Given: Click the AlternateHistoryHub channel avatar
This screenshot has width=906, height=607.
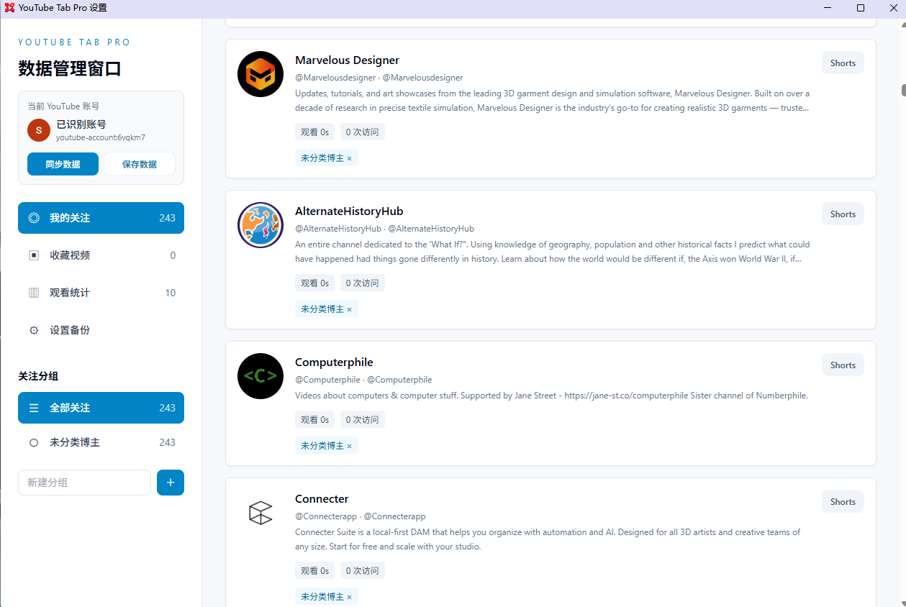Looking at the screenshot, I should [x=261, y=225].
